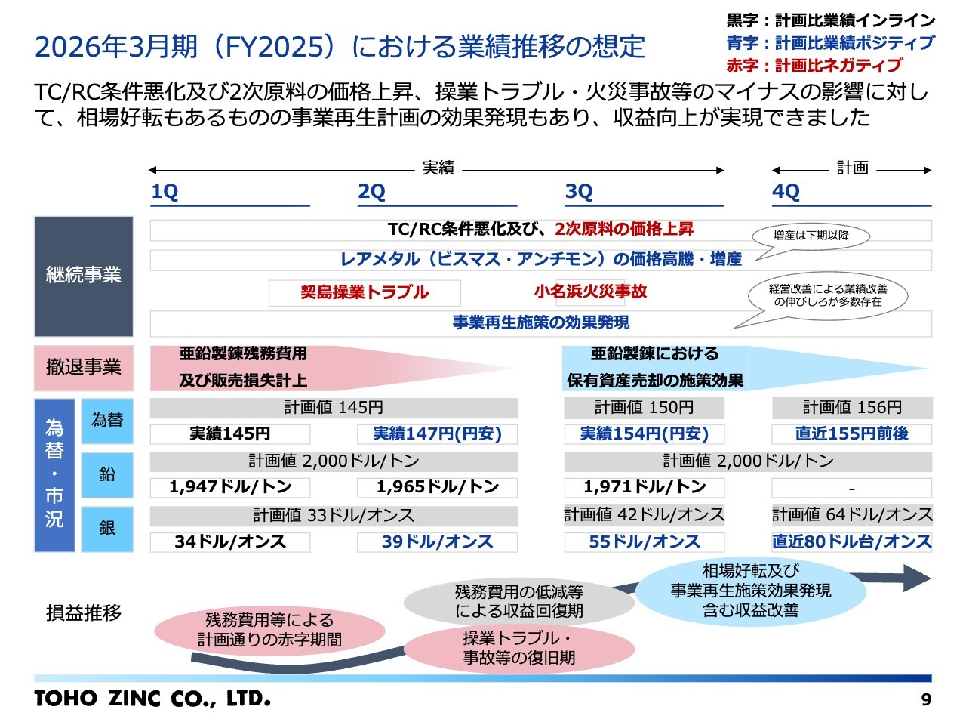Image resolution: width=966 pixels, height=725 pixels.
Task: Select the 事業再生施策の効果発現 bar
Action: (x=540, y=323)
